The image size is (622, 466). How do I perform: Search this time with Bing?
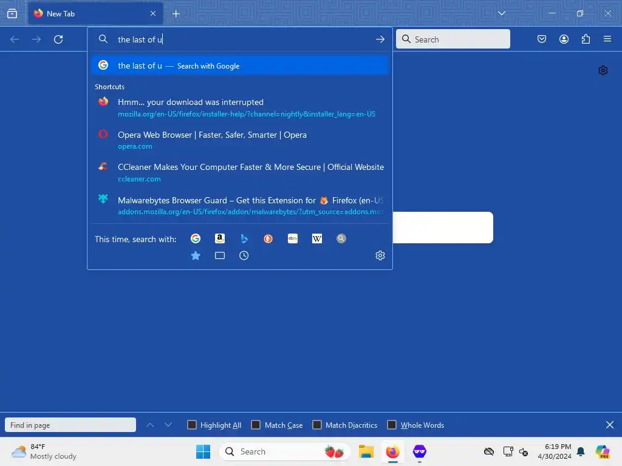tap(244, 238)
